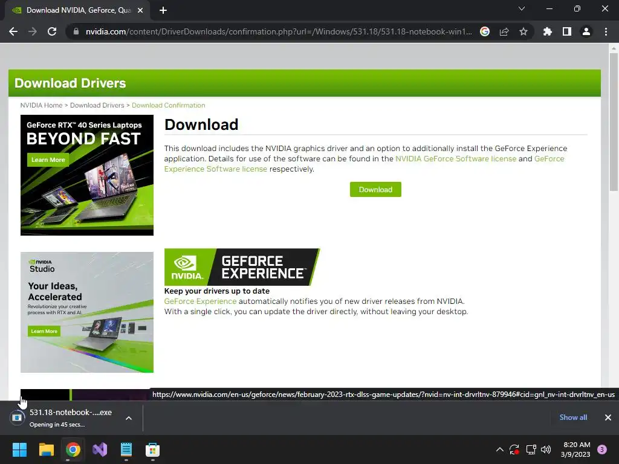Open File Explorer from the taskbar

tap(46, 449)
